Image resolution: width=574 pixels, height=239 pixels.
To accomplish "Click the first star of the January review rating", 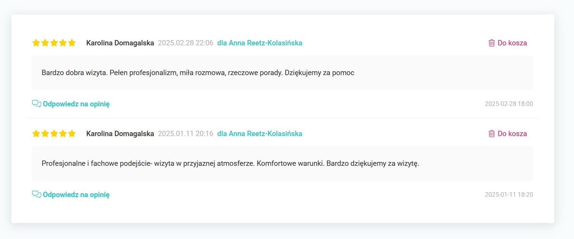I will 36,133.
